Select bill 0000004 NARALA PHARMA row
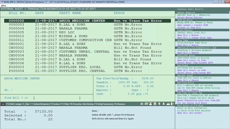This screenshot has height=129, width=230. pos(87,28)
